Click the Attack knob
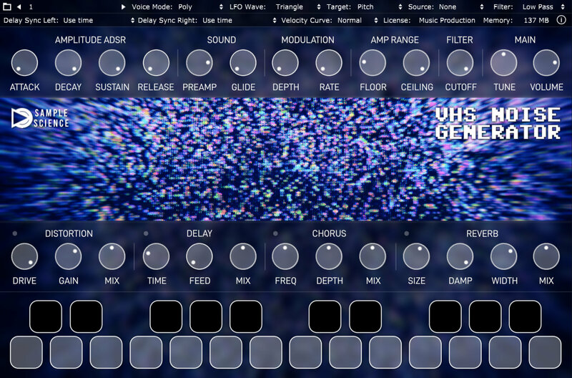The image size is (572, 378). pos(24,63)
